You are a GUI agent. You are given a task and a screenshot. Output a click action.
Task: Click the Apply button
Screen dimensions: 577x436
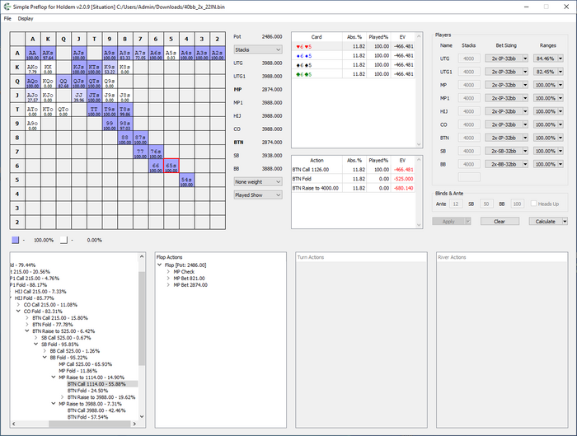click(x=448, y=222)
